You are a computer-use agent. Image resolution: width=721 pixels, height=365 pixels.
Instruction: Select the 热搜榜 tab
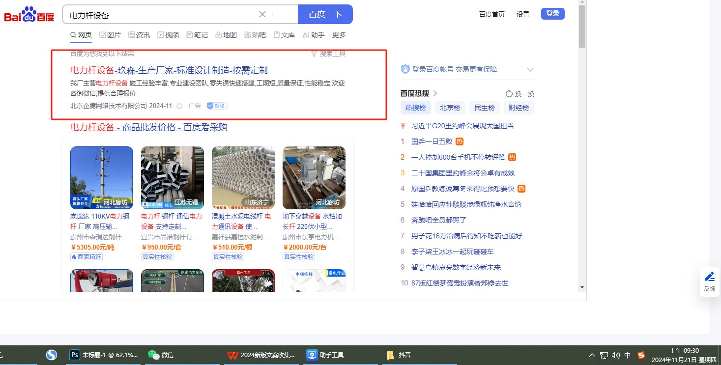pos(416,108)
